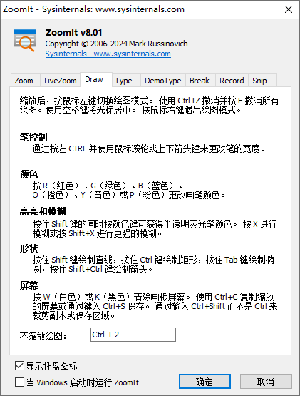Viewport: 300px width, 396px height.
Task: Click the Ctrl + 2 hotkey field
Action: pos(133,335)
